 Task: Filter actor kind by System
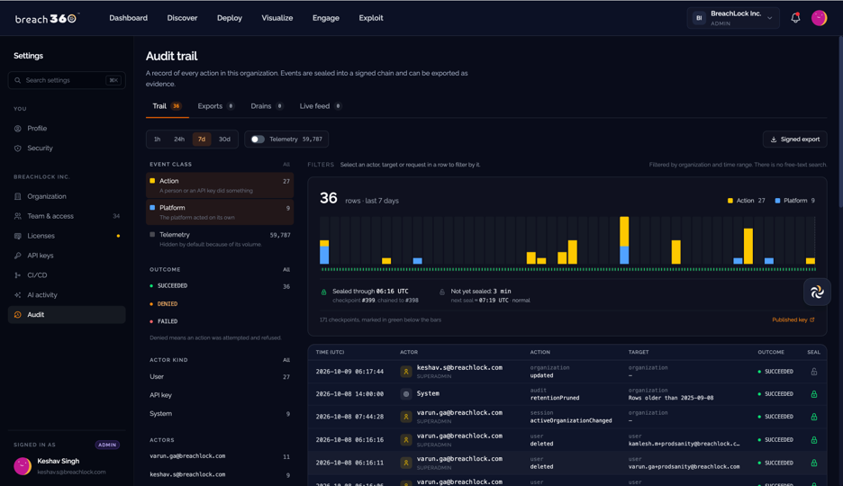220,413
